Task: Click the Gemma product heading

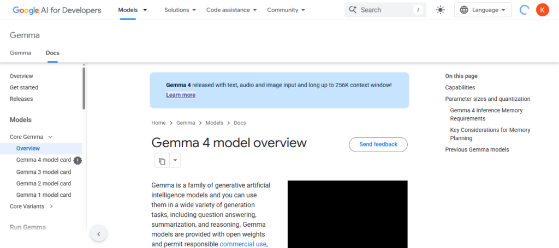Action: coord(25,35)
